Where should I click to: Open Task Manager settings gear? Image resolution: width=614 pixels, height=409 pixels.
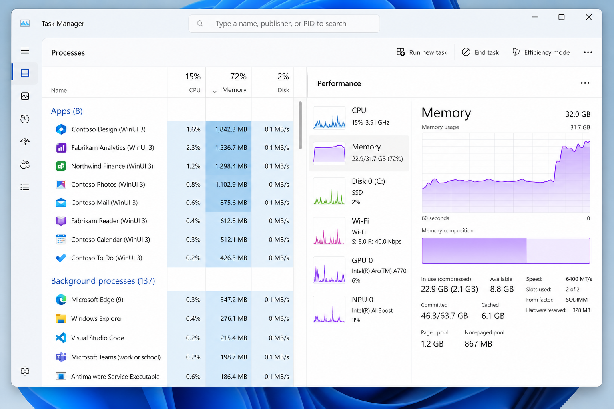[x=25, y=371]
